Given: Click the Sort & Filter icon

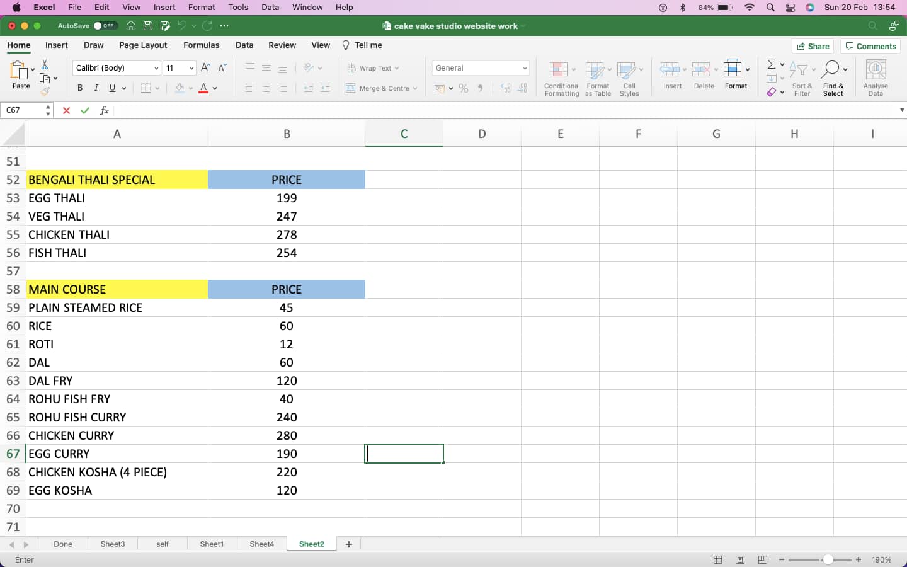Looking at the screenshot, I should [x=799, y=69].
